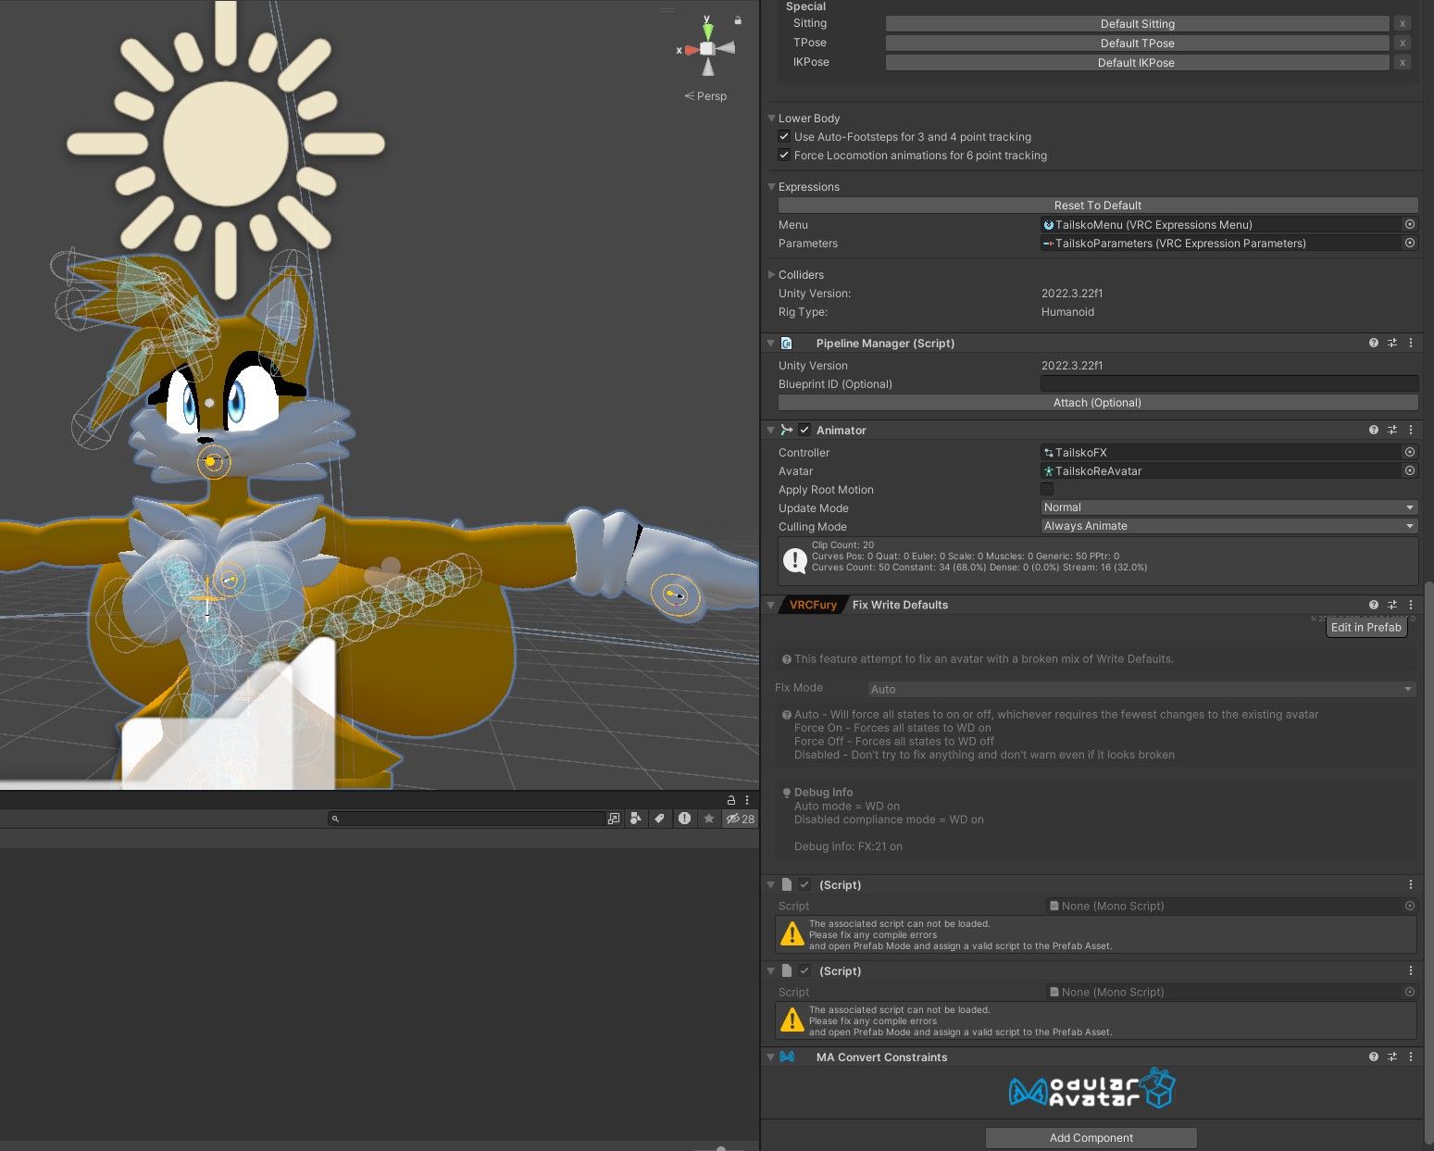Viewport: 1434px width, 1151px height.
Task: Click the favorites star icon
Action: click(x=709, y=819)
